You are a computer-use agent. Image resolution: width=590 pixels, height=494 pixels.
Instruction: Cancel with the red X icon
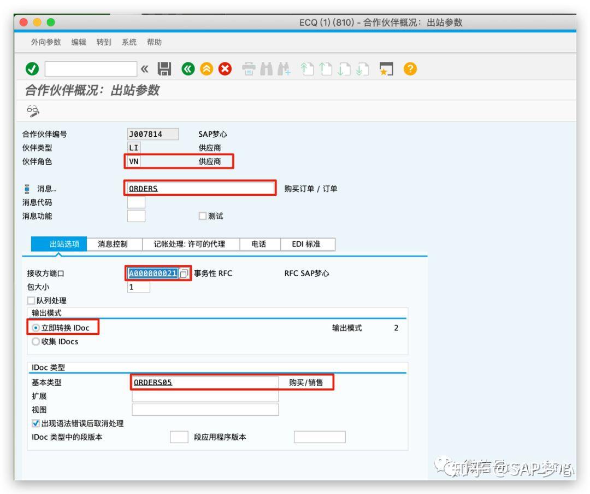tap(225, 69)
